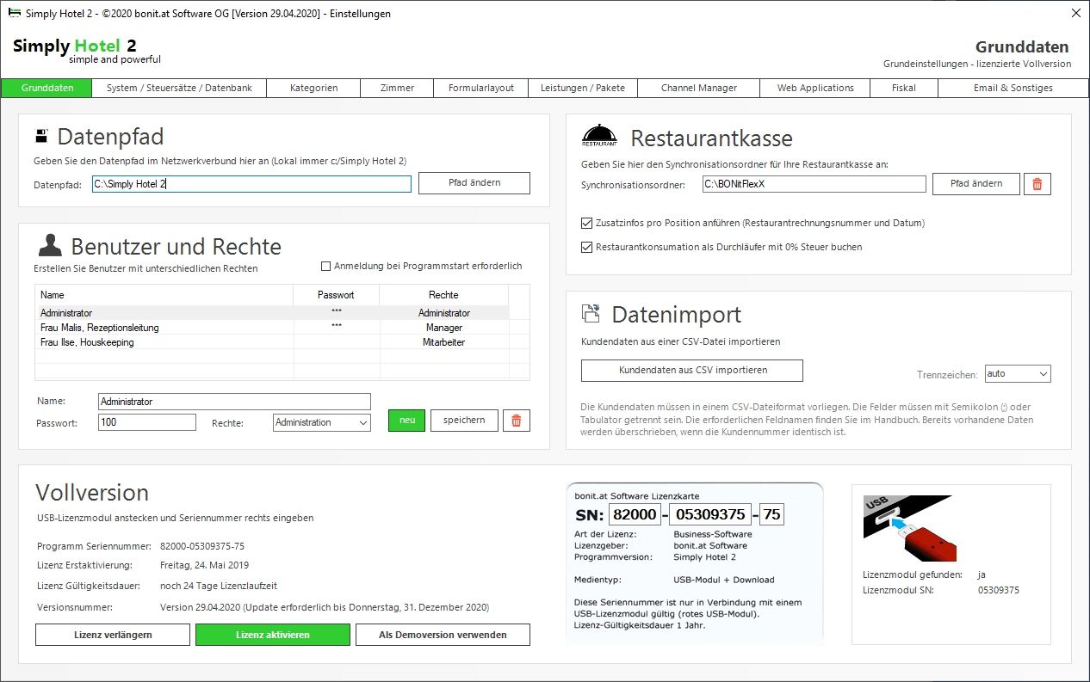Viewport: 1090px width, 682px height.
Task: Select the Web Applications tab
Action: pos(815,88)
